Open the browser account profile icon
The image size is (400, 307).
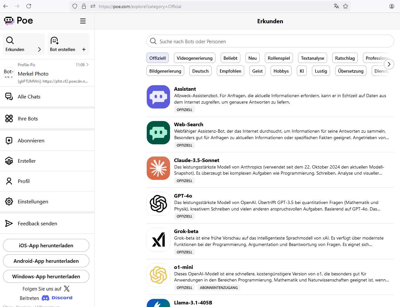tap(392, 6)
